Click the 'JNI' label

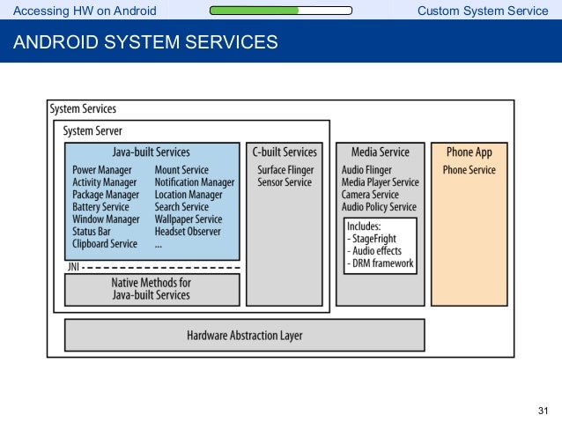[x=73, y=267]
